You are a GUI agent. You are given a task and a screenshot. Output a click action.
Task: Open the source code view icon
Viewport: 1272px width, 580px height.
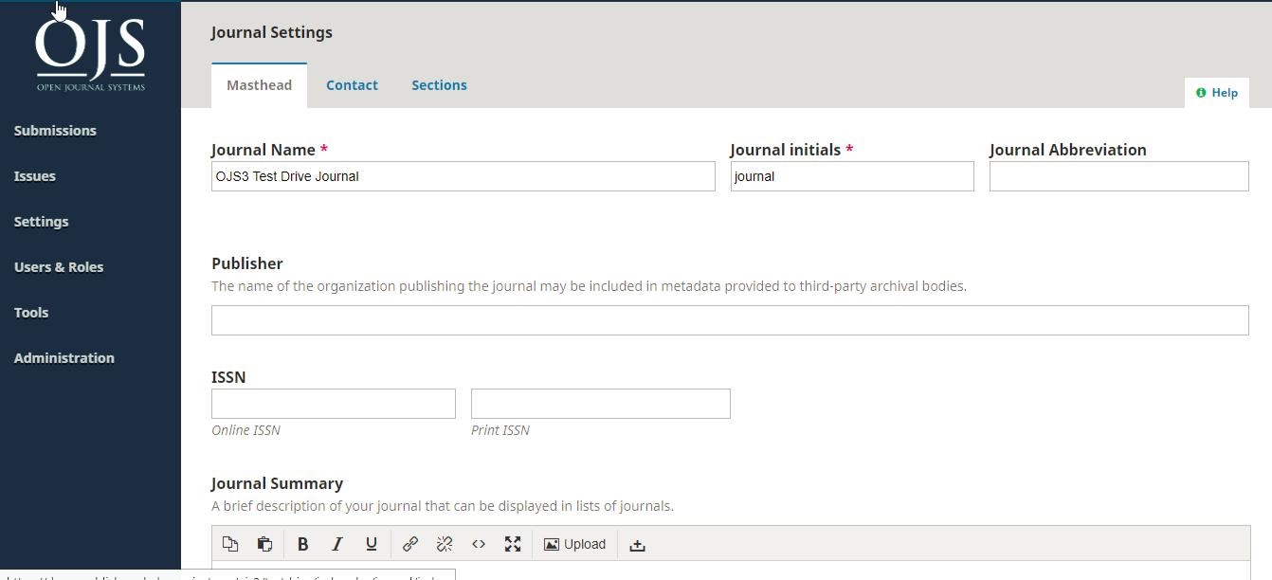click(479, 544)
